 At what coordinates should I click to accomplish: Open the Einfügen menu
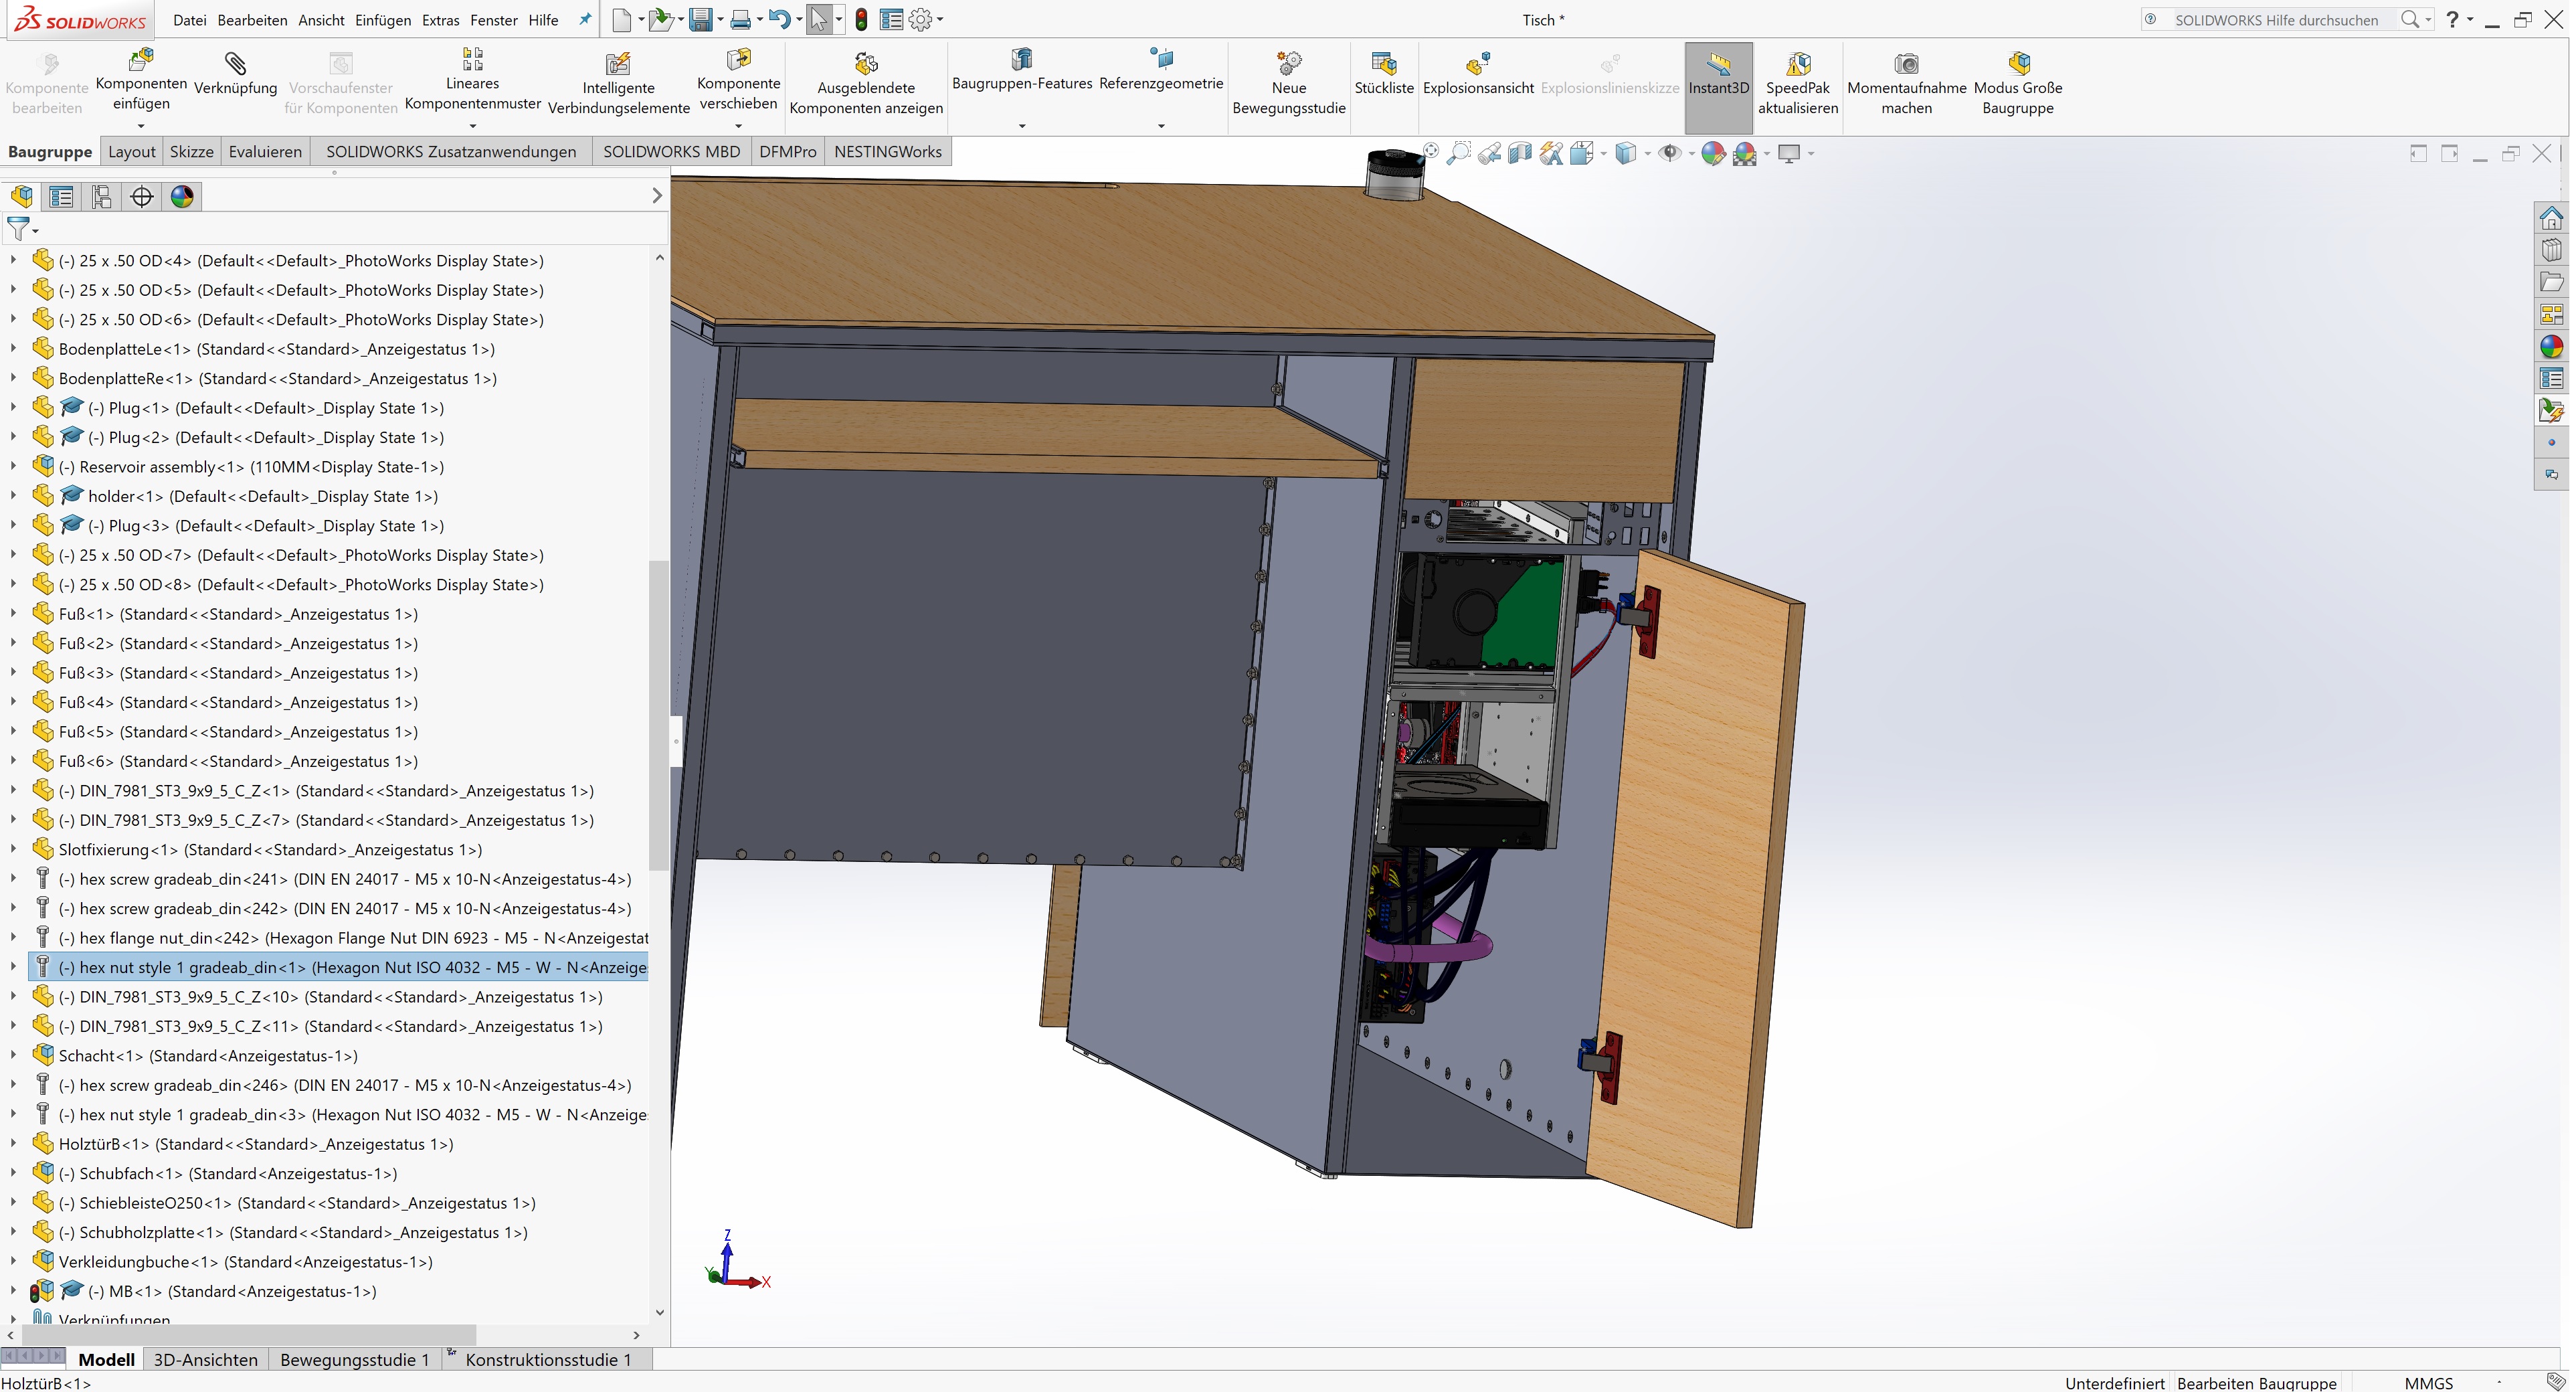coord(382,20)
